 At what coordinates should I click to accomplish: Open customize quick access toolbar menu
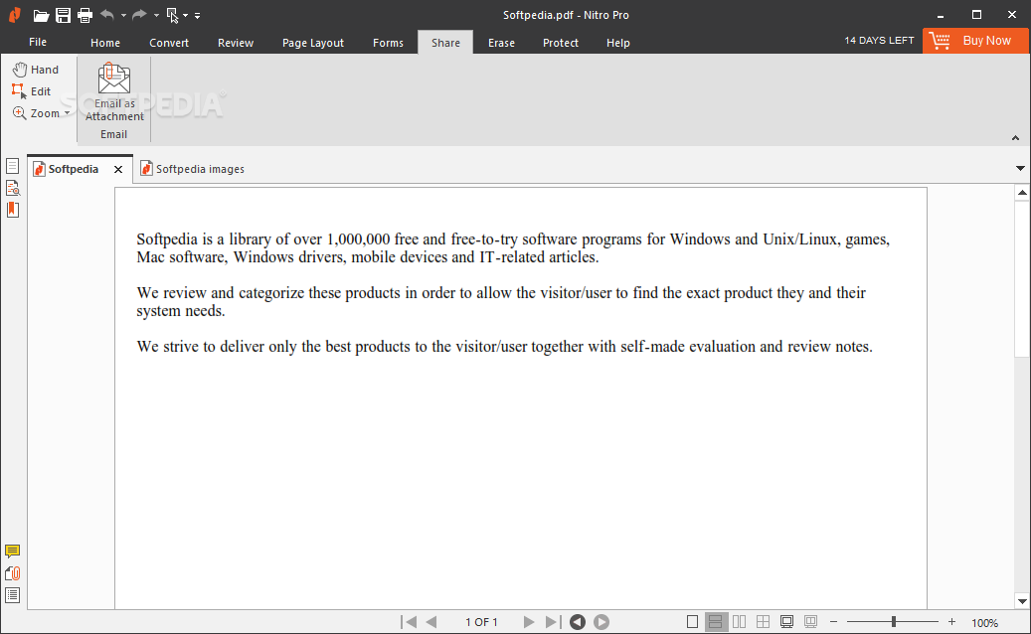[x=197, y=15]
